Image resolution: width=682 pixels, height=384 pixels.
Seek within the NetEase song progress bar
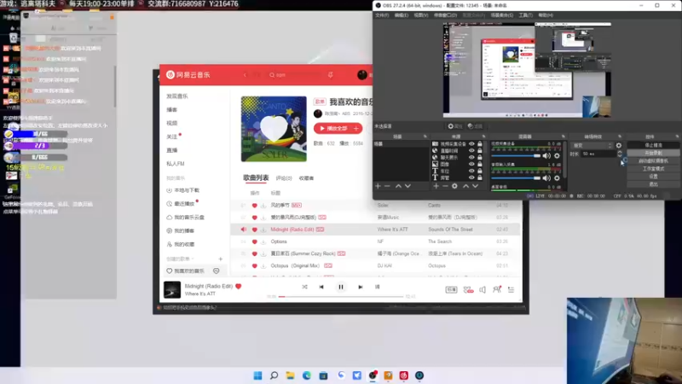click(340, 296)
